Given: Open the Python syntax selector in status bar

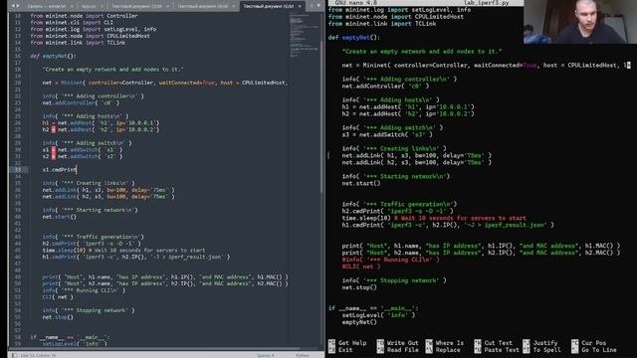Looking at the screenshot, I should pos(303,355).
